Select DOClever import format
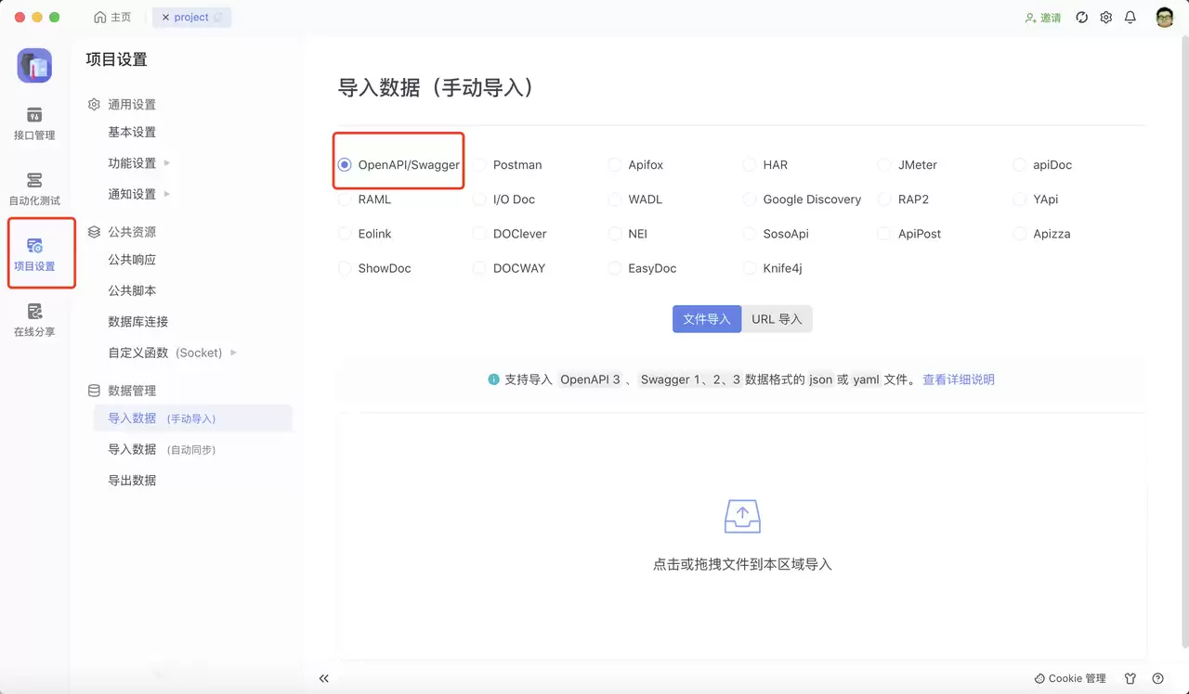Viewport: 1189px width, 694px height. pos(510,234)
